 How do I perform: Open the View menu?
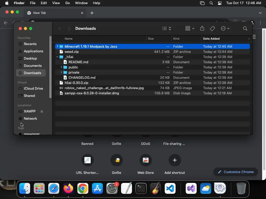(56, 3)
